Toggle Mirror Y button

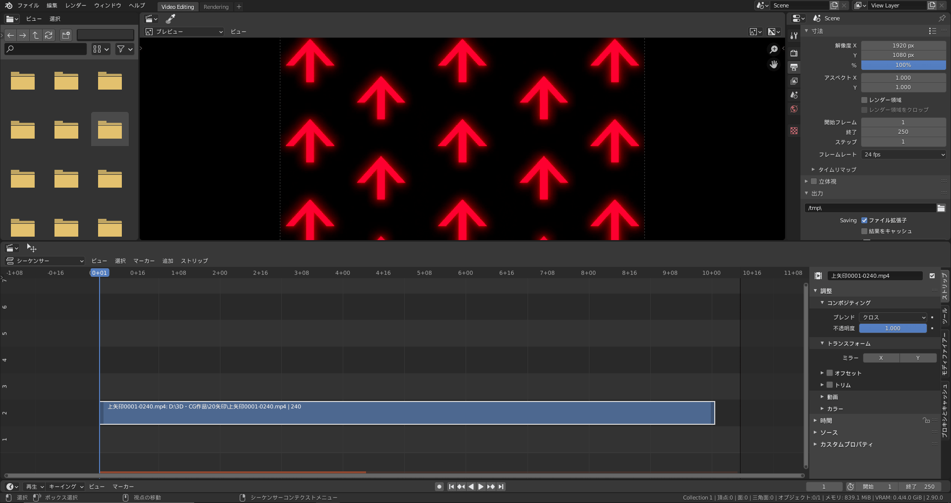[918, 358]
